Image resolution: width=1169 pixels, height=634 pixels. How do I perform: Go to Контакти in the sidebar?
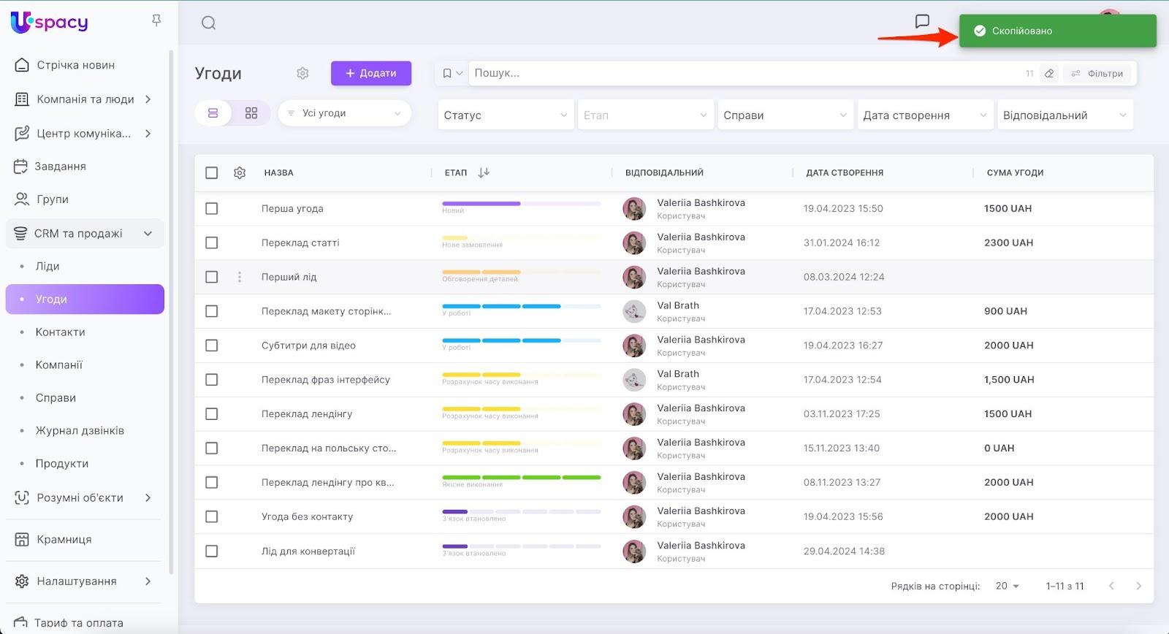click(61, 332)
